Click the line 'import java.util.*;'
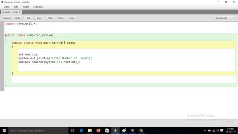The width and height of the screenshot is (238, 134). tap(21, 24)
